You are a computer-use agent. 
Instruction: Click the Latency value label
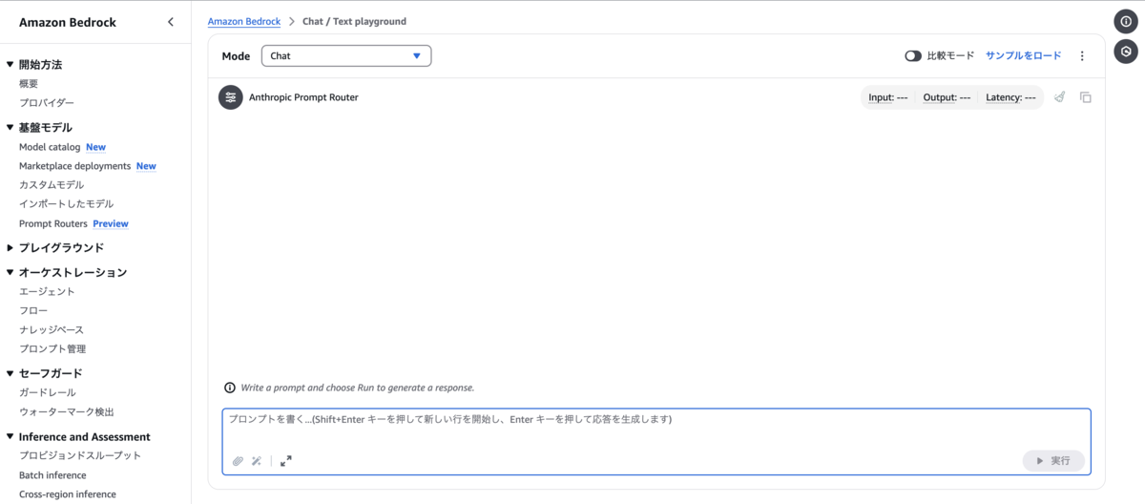point(1010,97)
